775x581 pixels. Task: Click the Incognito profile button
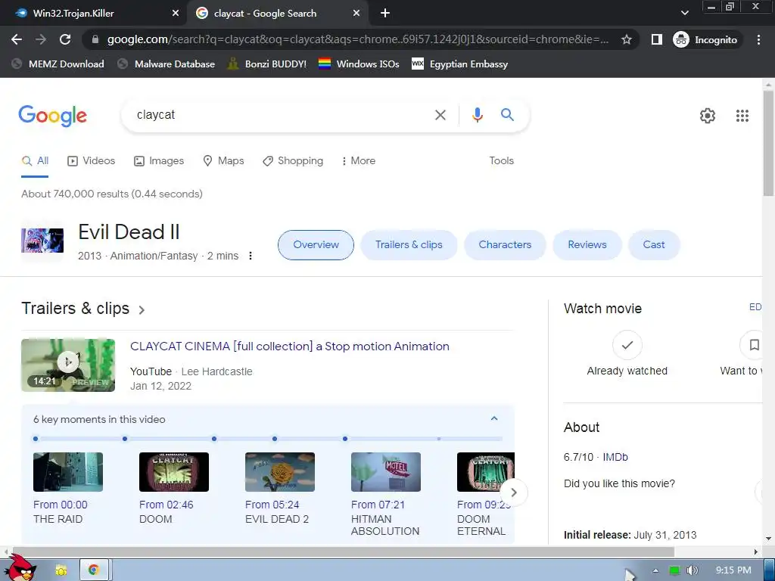[x=706, y=39]
